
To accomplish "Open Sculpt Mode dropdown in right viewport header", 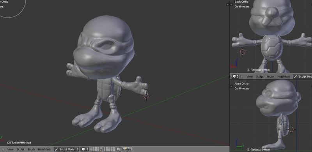I will pyautogui.click(x=303, y=76).
